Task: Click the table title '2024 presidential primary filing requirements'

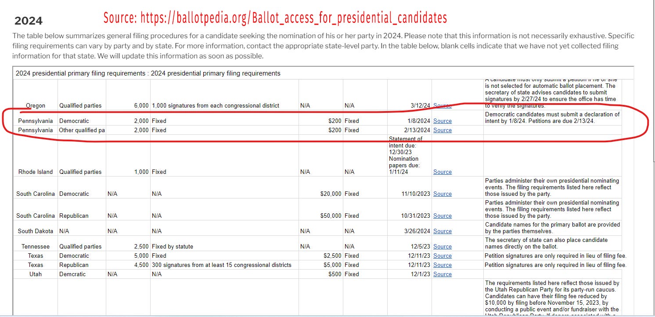Action: coord(148,73)
